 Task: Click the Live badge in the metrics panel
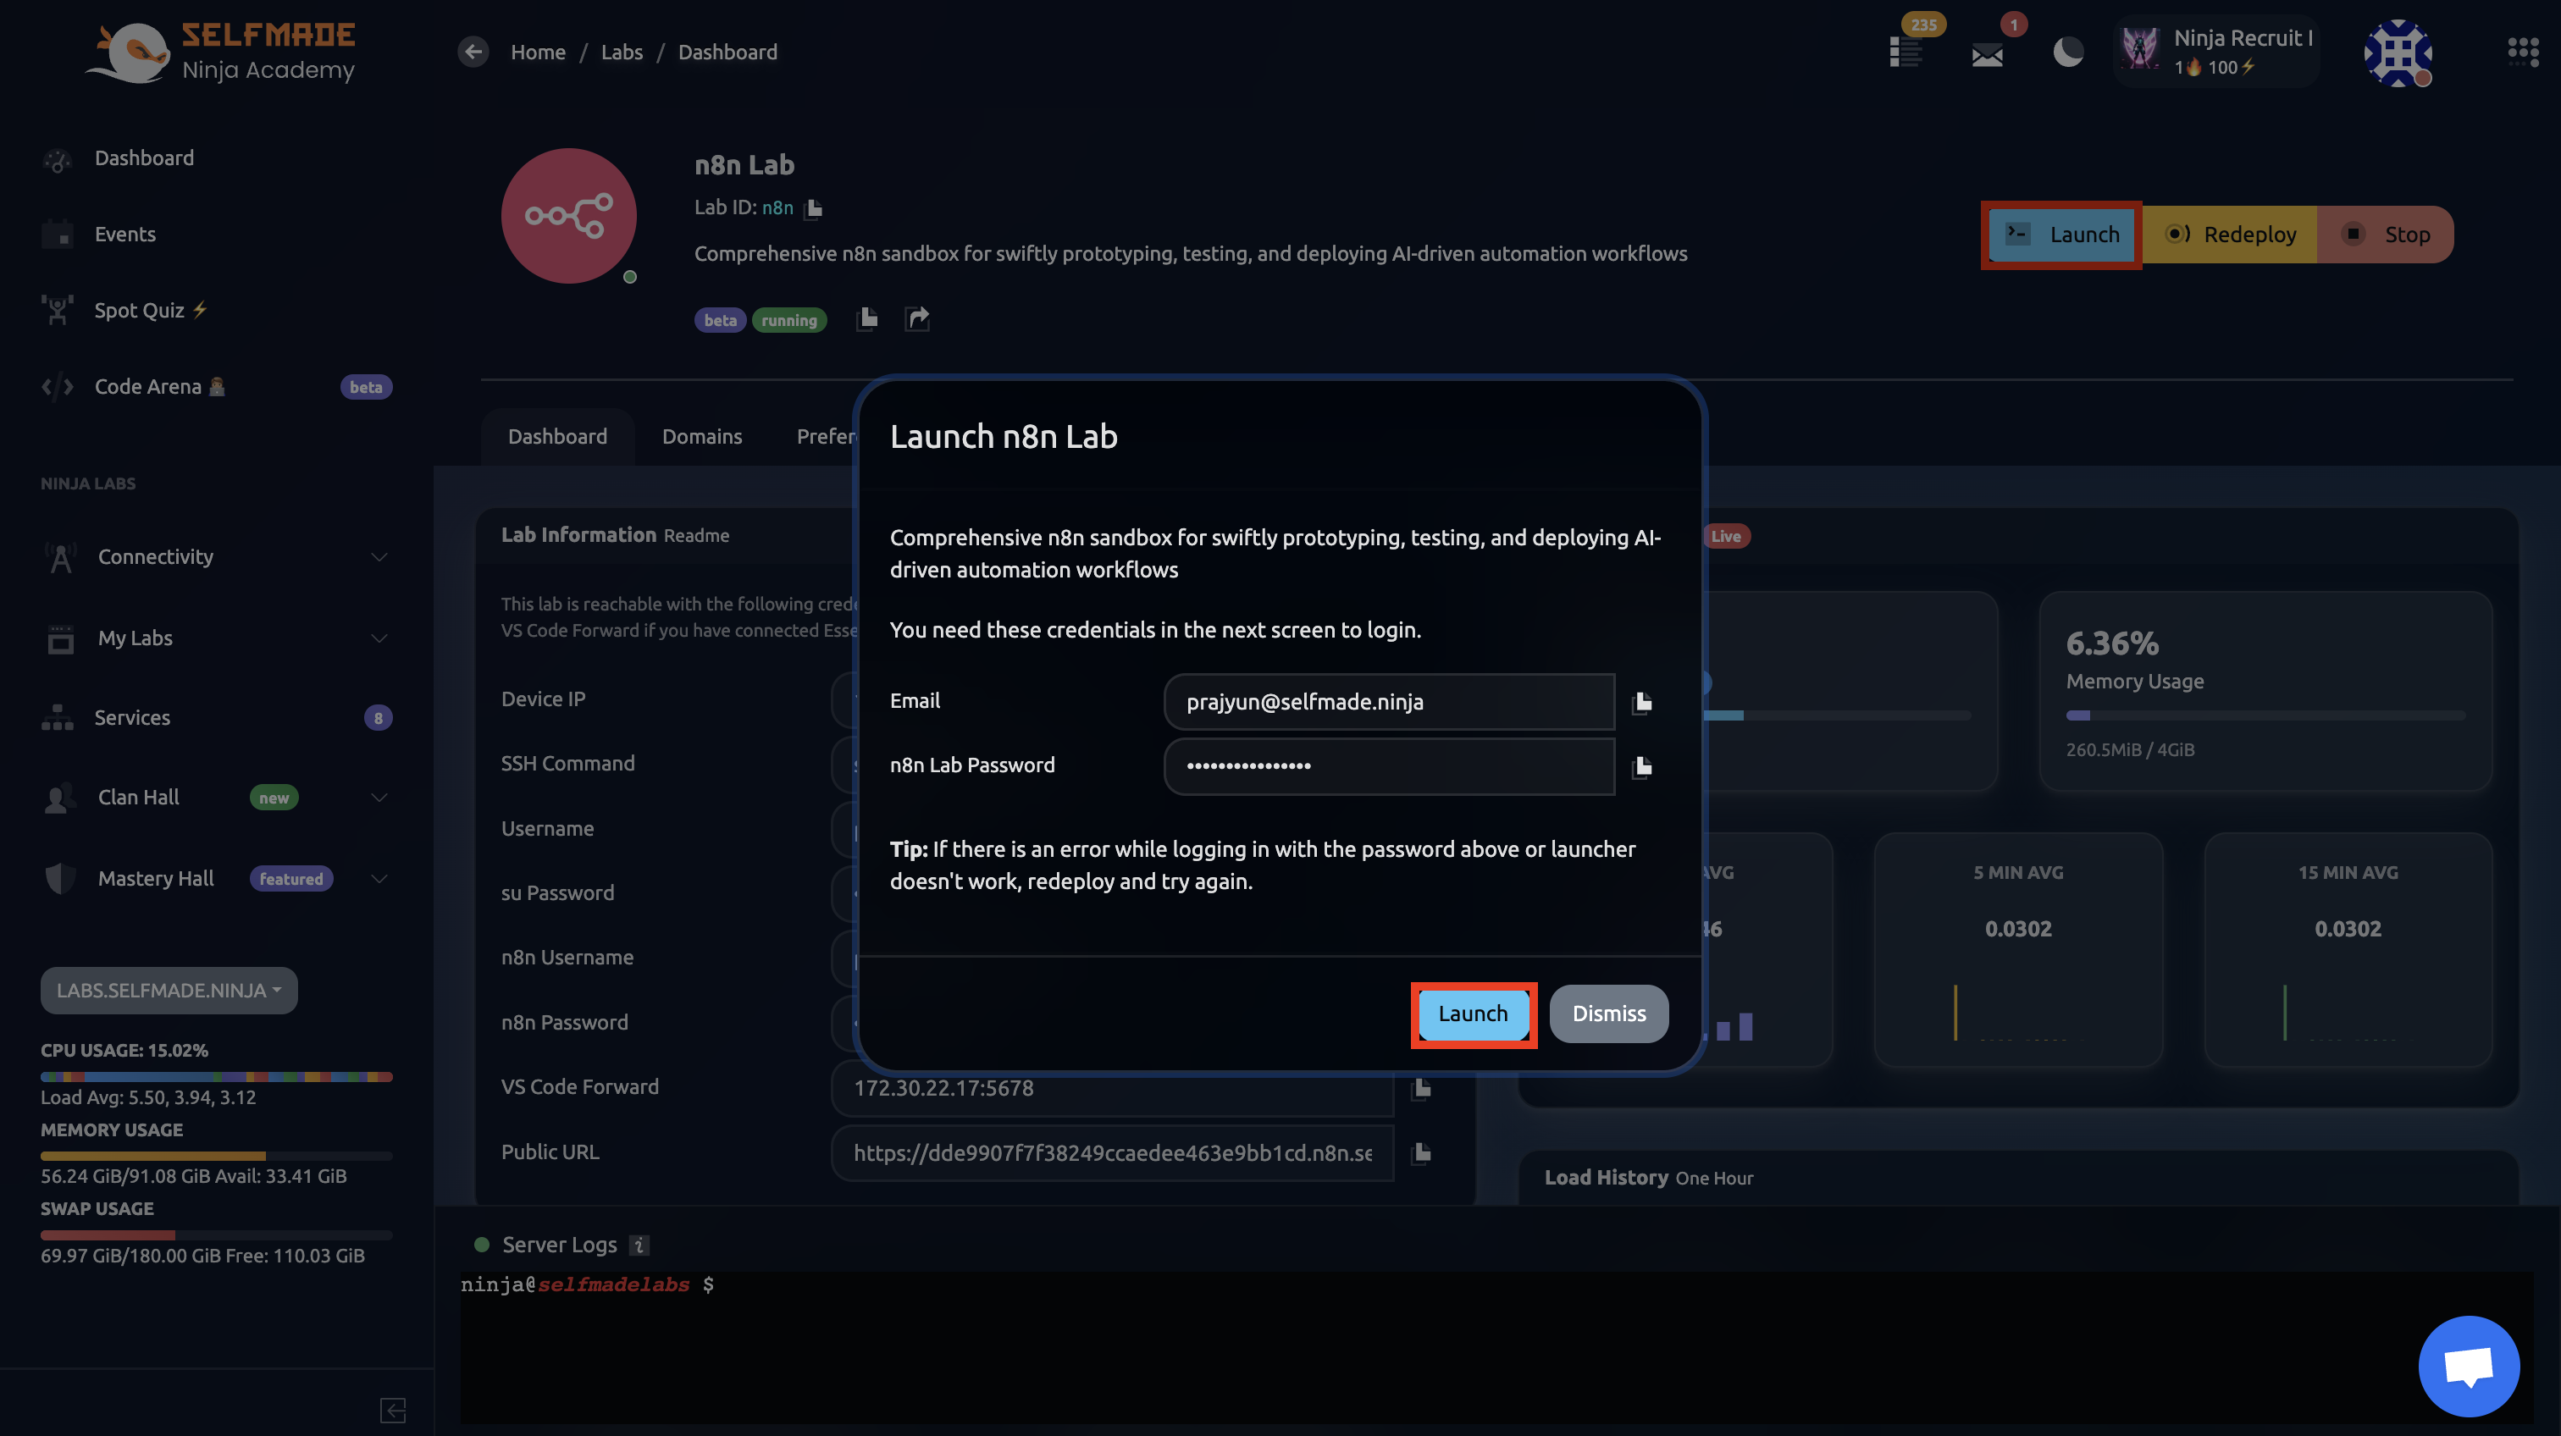pyautogui.click(x=1726, y=537)
